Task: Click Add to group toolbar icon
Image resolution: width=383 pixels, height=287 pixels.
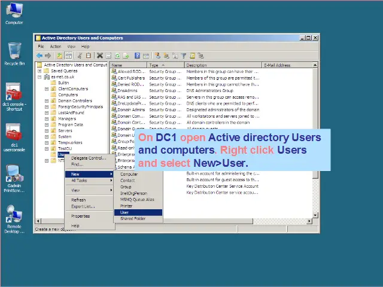Action: (201, 56)
